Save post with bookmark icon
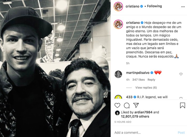This screenshot has width=187, height=137. [182, 105]
